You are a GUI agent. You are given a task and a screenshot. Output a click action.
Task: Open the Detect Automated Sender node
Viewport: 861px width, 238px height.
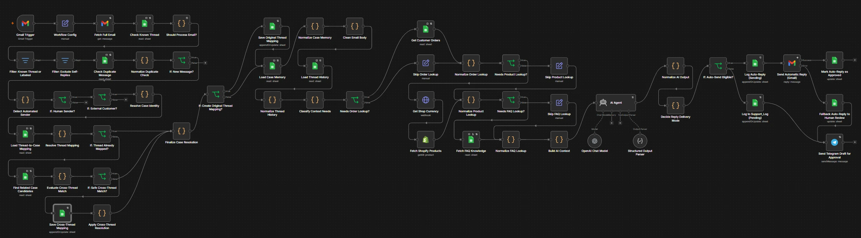point(25,100)
